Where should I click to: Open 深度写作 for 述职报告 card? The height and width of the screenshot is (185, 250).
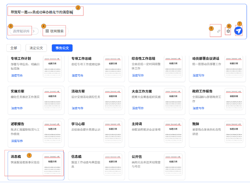pos(17,141)
